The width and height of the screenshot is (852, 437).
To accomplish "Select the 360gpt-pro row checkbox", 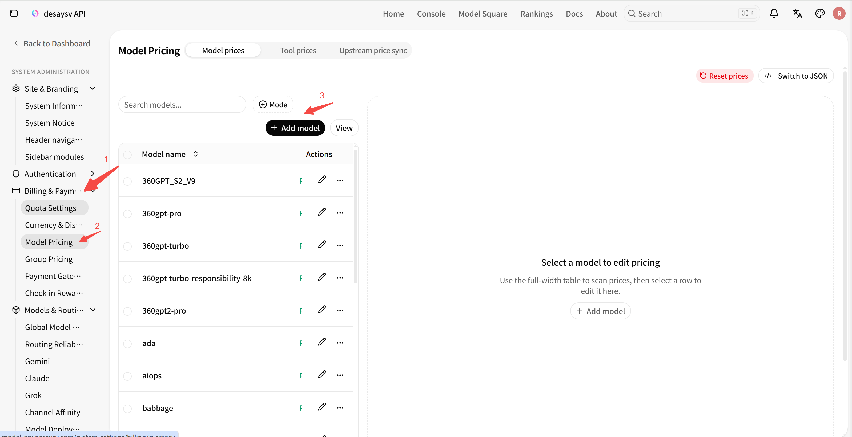I will 127,214.
